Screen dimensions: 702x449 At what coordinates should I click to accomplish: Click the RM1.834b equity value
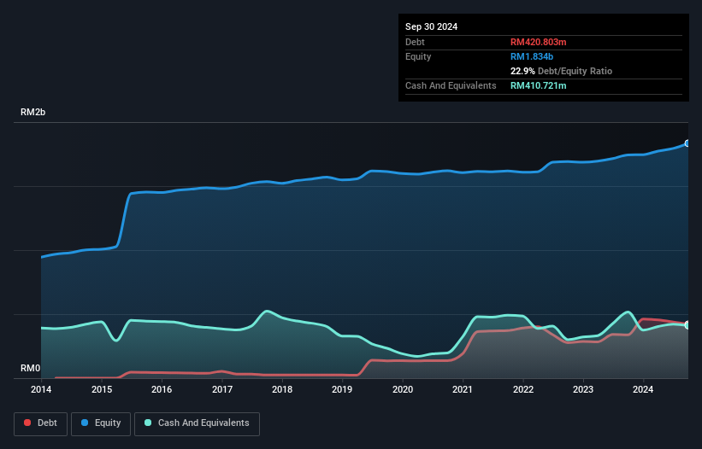click(532, 56)
